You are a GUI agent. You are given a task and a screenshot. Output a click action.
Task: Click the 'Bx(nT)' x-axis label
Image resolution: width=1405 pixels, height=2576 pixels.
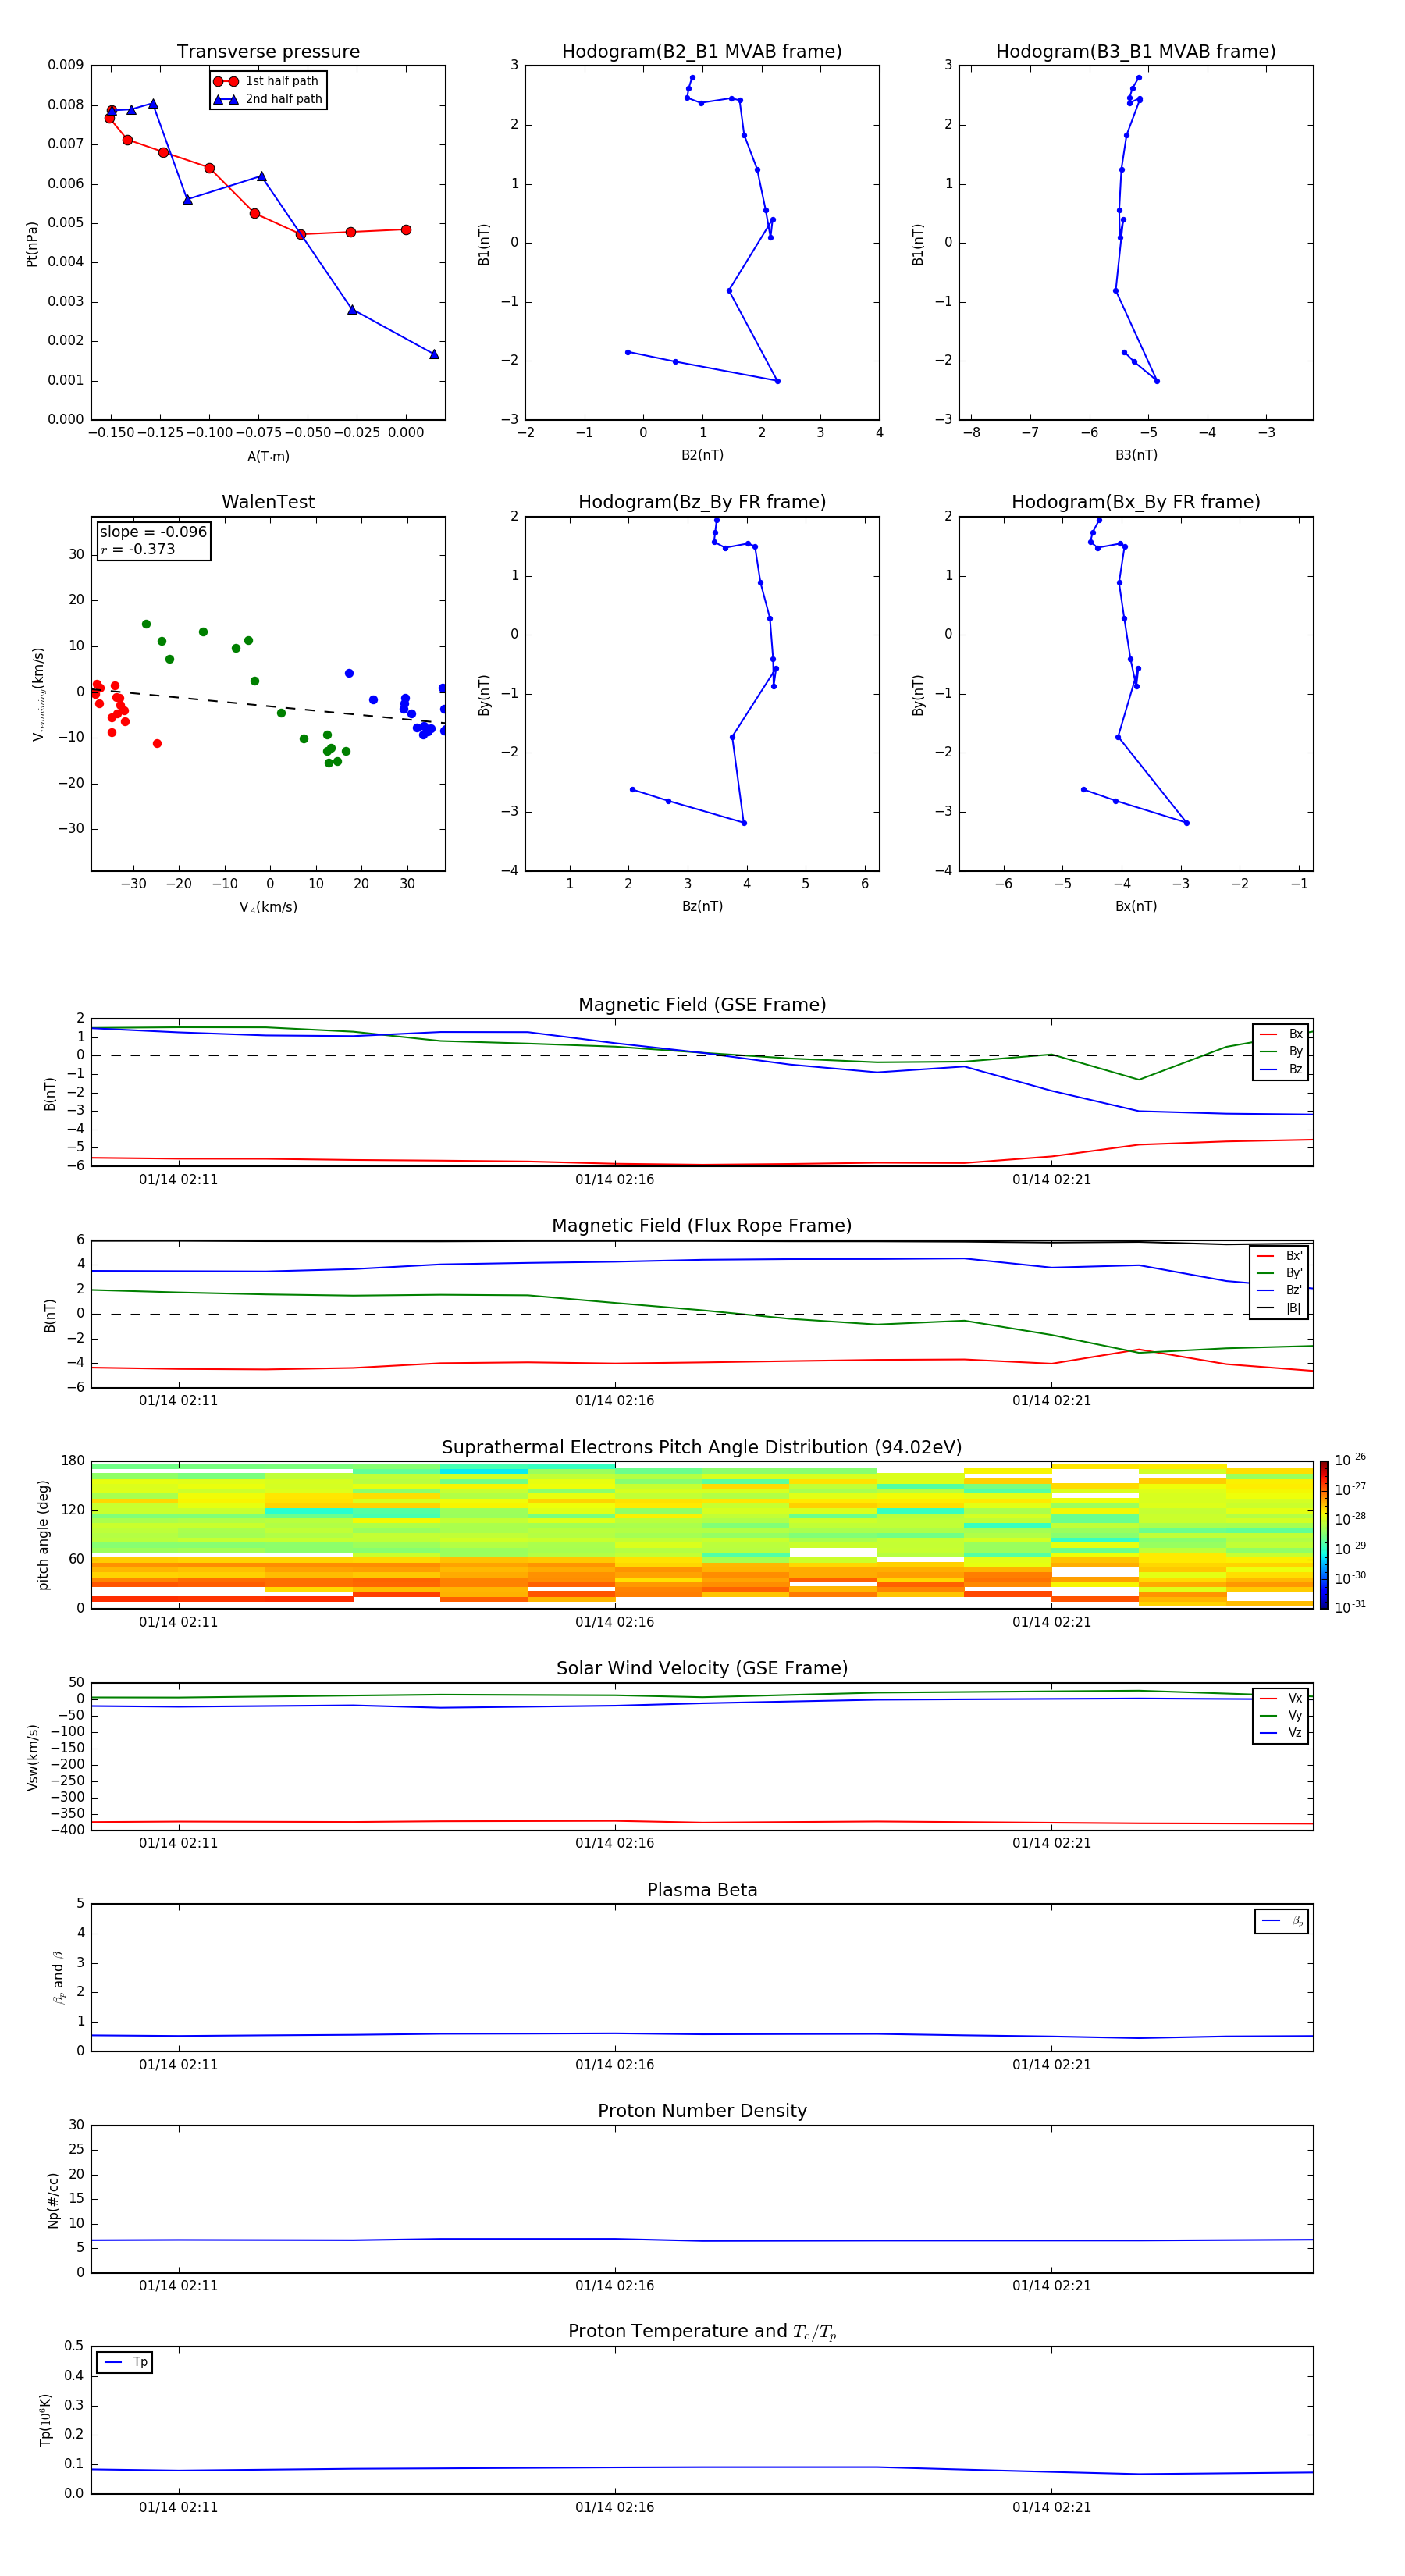click(1136, 906)
